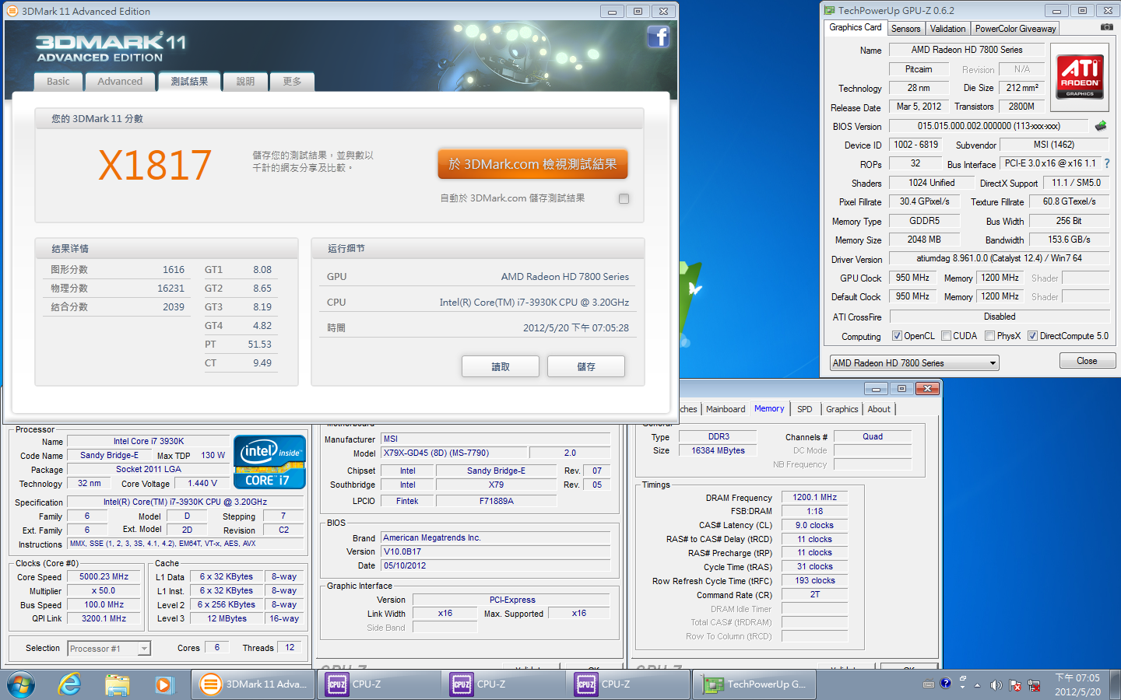
Task: Launch Internet Explorer from the taskbar
Action: pos(70,684)
